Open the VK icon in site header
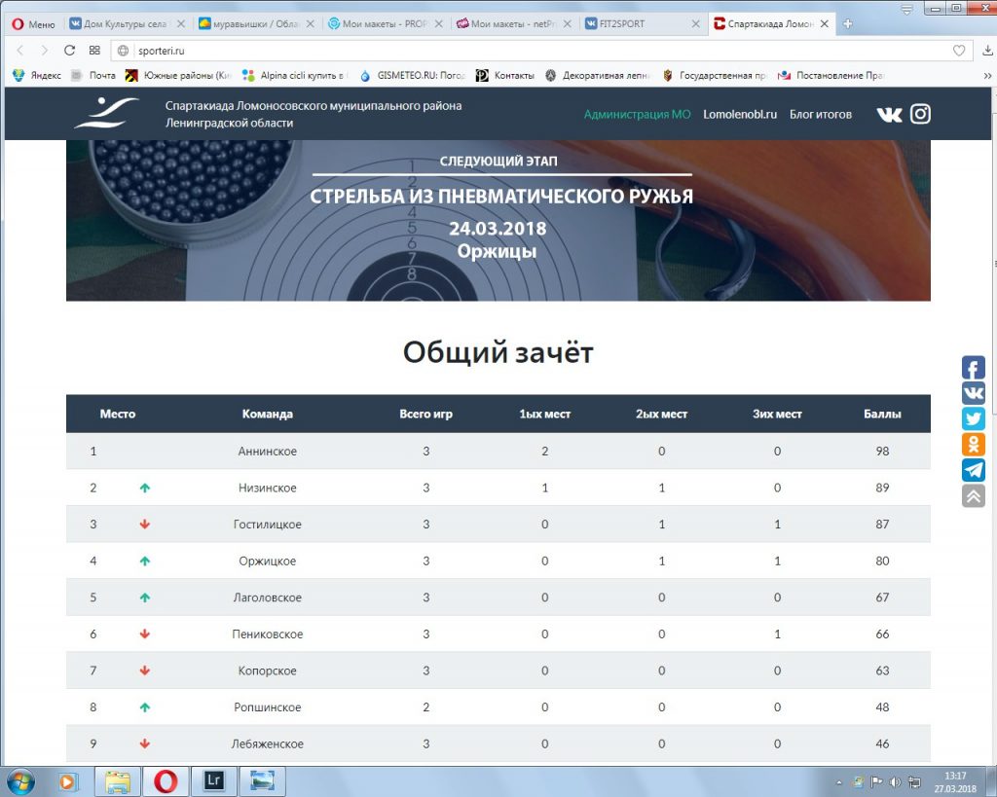 click(x=889, y=114)
